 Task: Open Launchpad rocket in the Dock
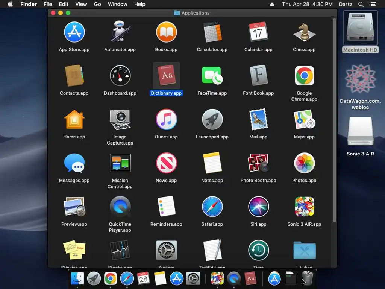click(x=94, y=278)
